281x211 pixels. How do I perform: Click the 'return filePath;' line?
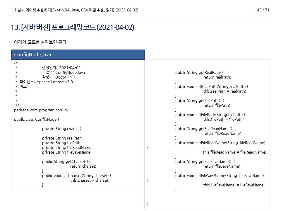[217, 105]
